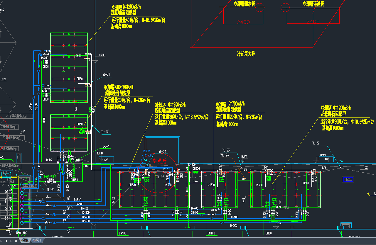Select the 冷却塔回水管 label
376x245 pixels.
pos(244,4)
